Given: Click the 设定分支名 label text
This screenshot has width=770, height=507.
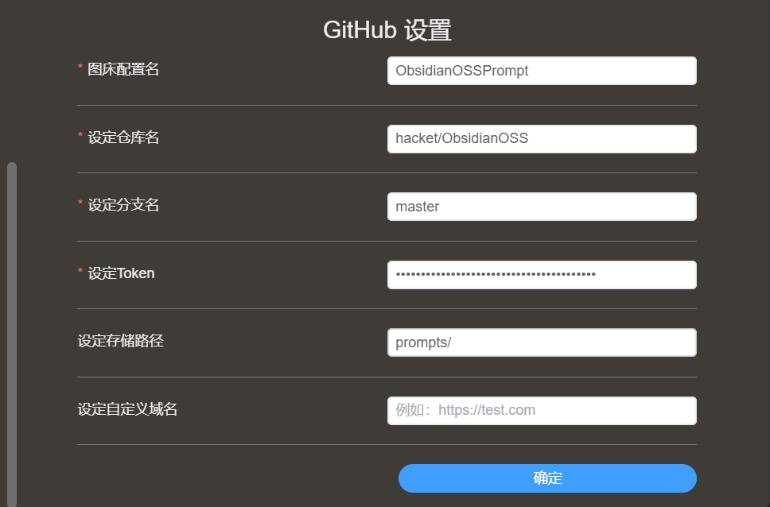Looking at the screenshot, I should [x=123, y=205].
